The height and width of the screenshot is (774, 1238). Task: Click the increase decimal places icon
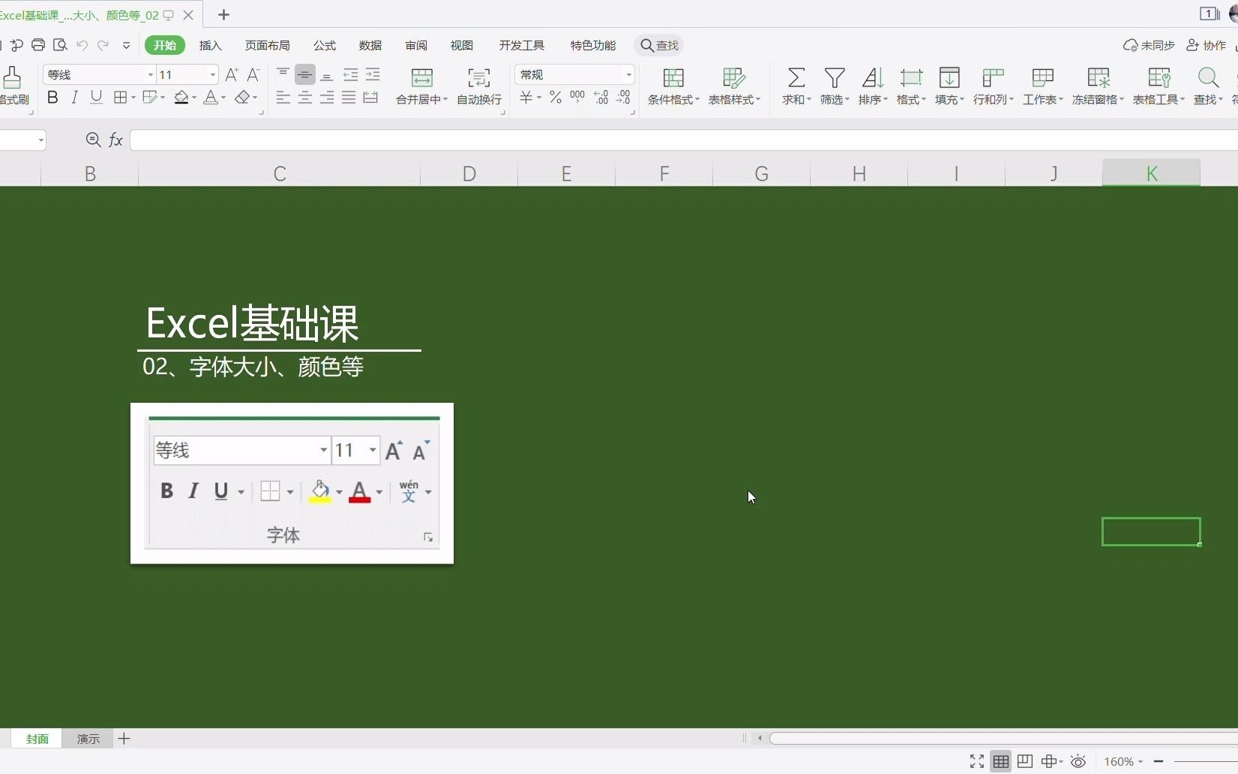[x=601, y=97]
